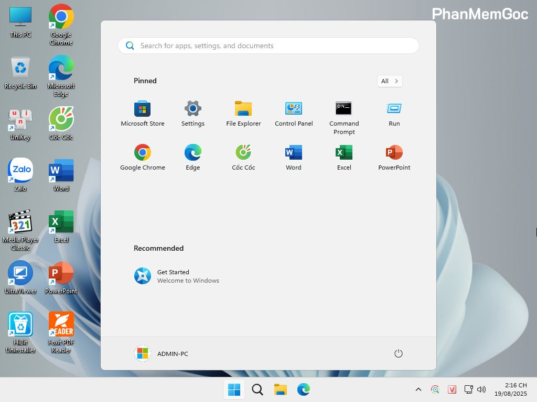537x402 pixels.
Task: Click the Start menu search box
Action: coord(268,46)
